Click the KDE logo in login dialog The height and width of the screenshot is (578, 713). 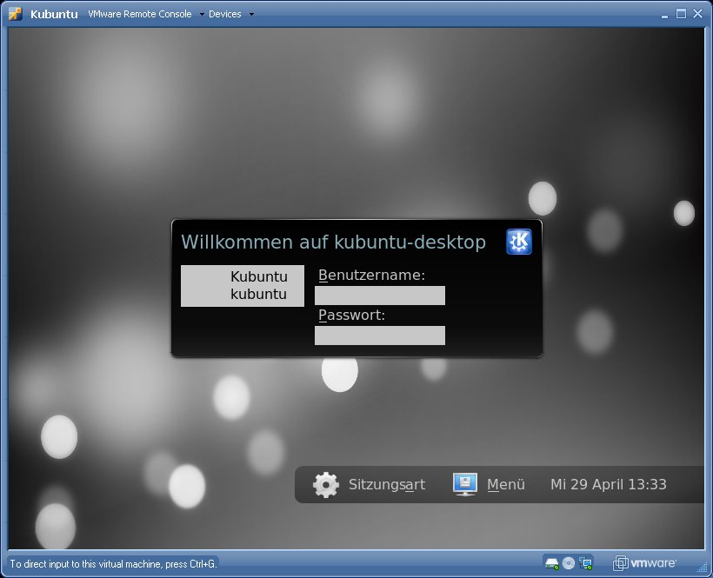coord(519,242)
